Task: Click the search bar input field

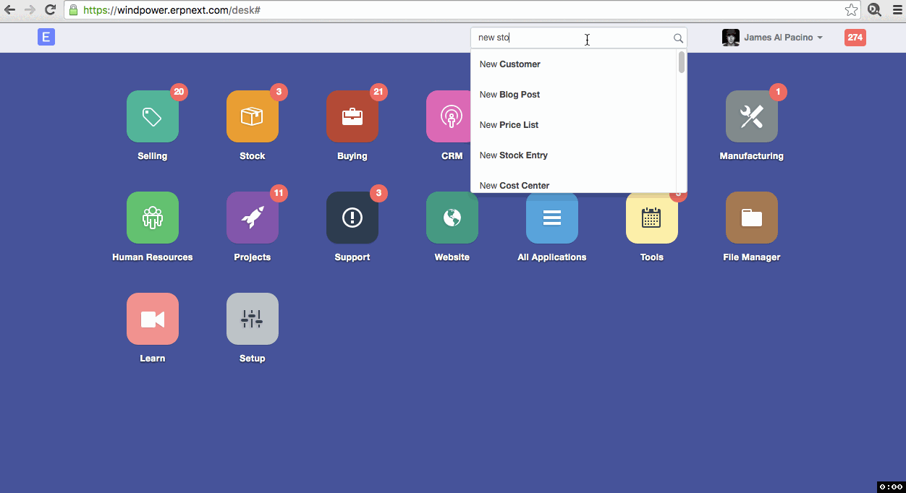Action: tap(572, 38)
